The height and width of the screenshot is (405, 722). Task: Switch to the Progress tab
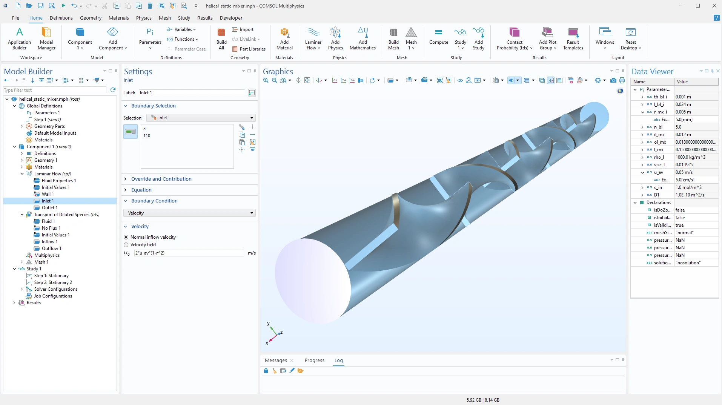314,361
